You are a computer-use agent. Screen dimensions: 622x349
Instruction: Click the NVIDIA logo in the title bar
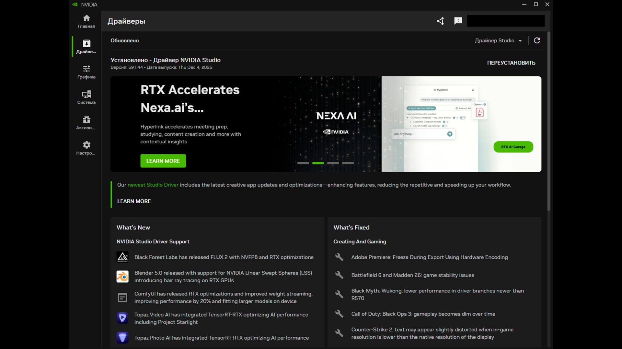75,5
